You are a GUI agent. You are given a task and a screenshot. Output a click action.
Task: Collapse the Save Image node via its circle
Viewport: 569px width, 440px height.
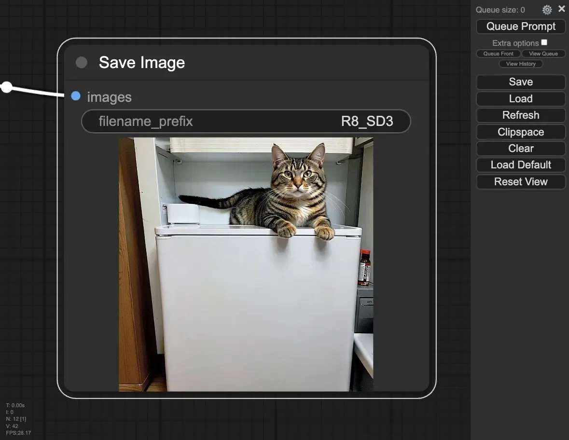(81, 62)
